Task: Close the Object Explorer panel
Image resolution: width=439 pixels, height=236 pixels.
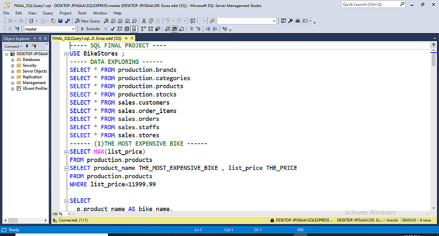Action: tap(45, 39)
